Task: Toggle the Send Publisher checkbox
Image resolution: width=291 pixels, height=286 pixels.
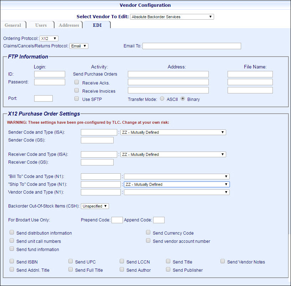Action: [x=168, y=269]
